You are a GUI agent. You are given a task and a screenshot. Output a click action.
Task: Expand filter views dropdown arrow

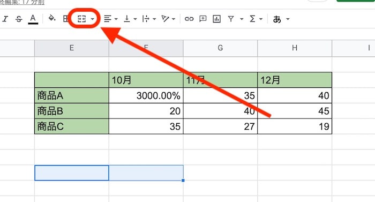242,19
